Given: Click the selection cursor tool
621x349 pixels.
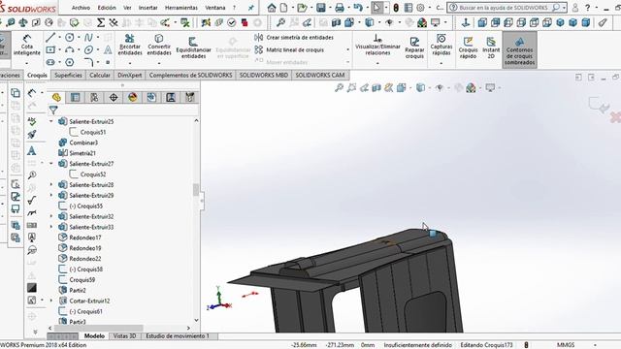Looking at the screenshot, I should pyautogui.click(x=376, y=8).
